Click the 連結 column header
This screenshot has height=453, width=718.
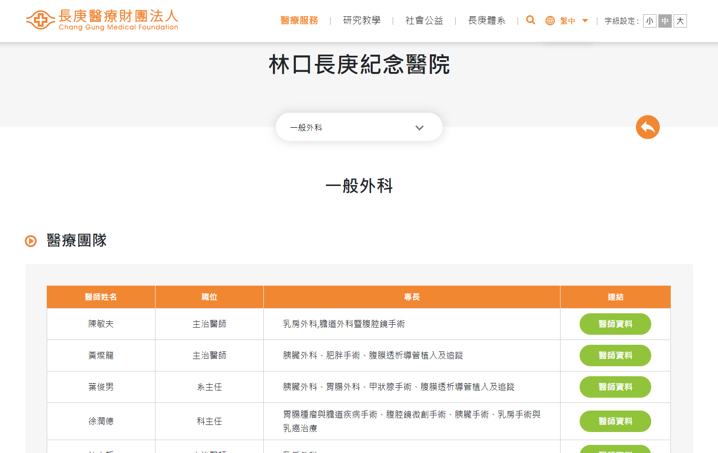(x=615, y=297)
